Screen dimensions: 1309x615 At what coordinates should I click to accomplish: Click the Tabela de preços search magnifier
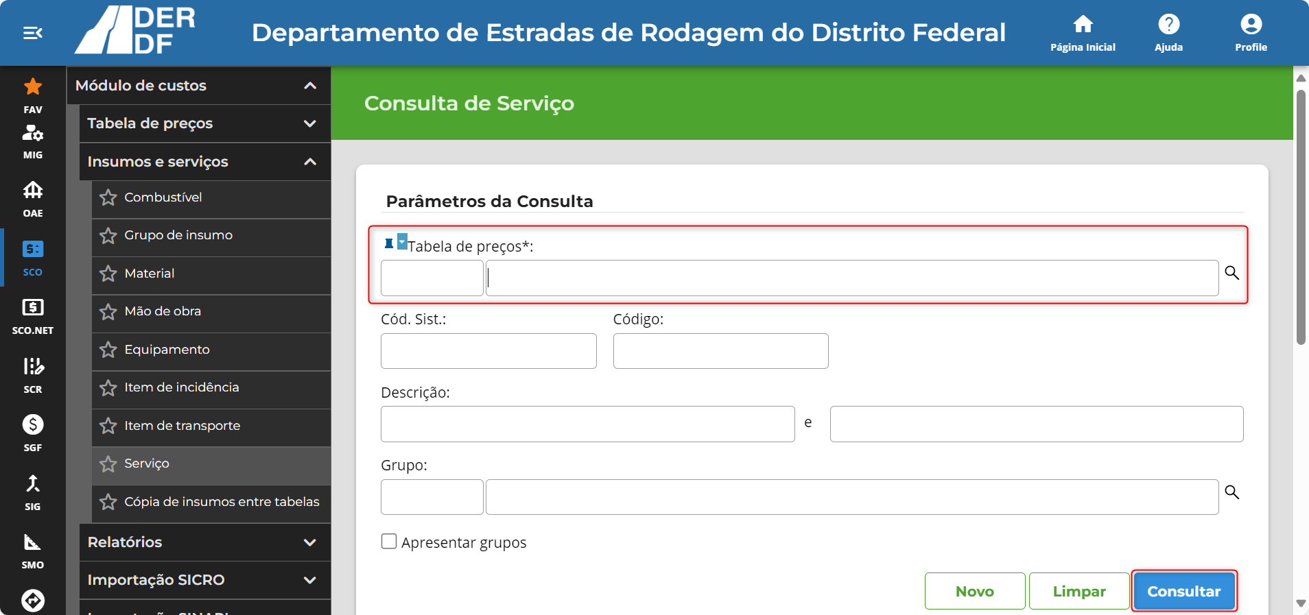pos(1232,273)
